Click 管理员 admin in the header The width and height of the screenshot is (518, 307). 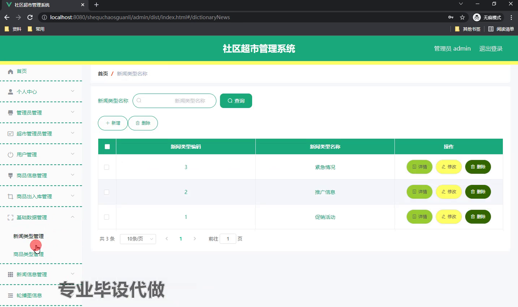point(452,49)
